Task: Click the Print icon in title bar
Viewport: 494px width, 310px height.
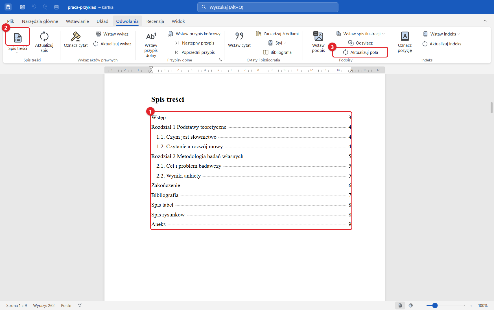Action: point(56,7)
